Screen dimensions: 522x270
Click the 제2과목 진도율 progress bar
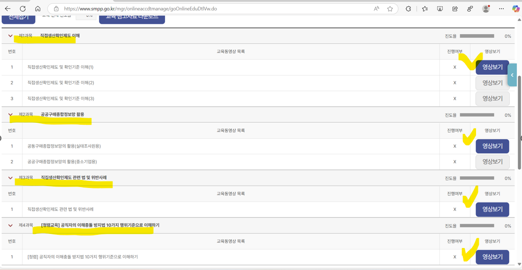point(477,115)
